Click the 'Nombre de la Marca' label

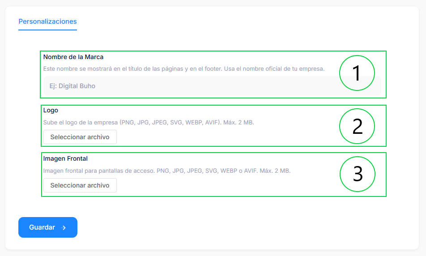click(73, 57)
